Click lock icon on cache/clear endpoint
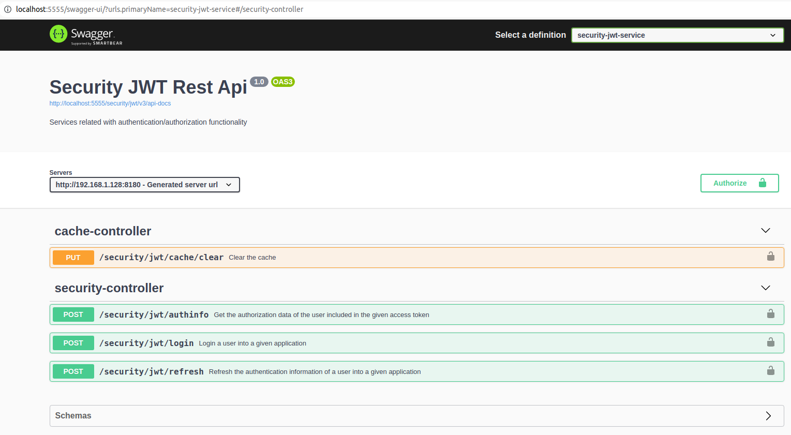The width and height of the screenshot is (791, 435). (770, 257)
